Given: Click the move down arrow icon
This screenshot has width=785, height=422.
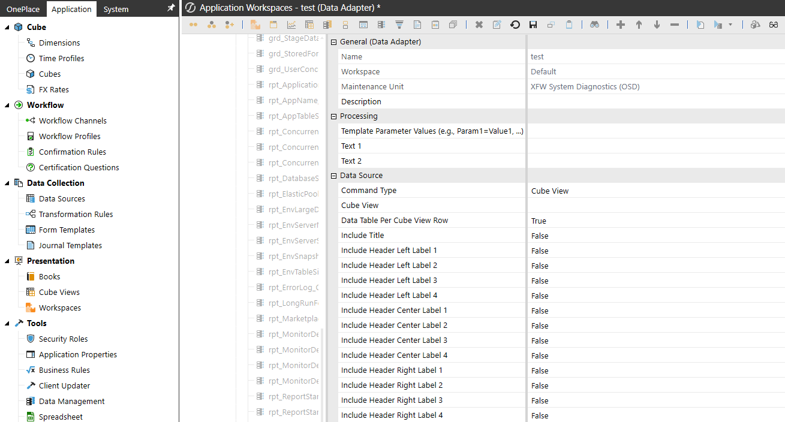Looking at the screenshot, I should (x=657, y=25).
